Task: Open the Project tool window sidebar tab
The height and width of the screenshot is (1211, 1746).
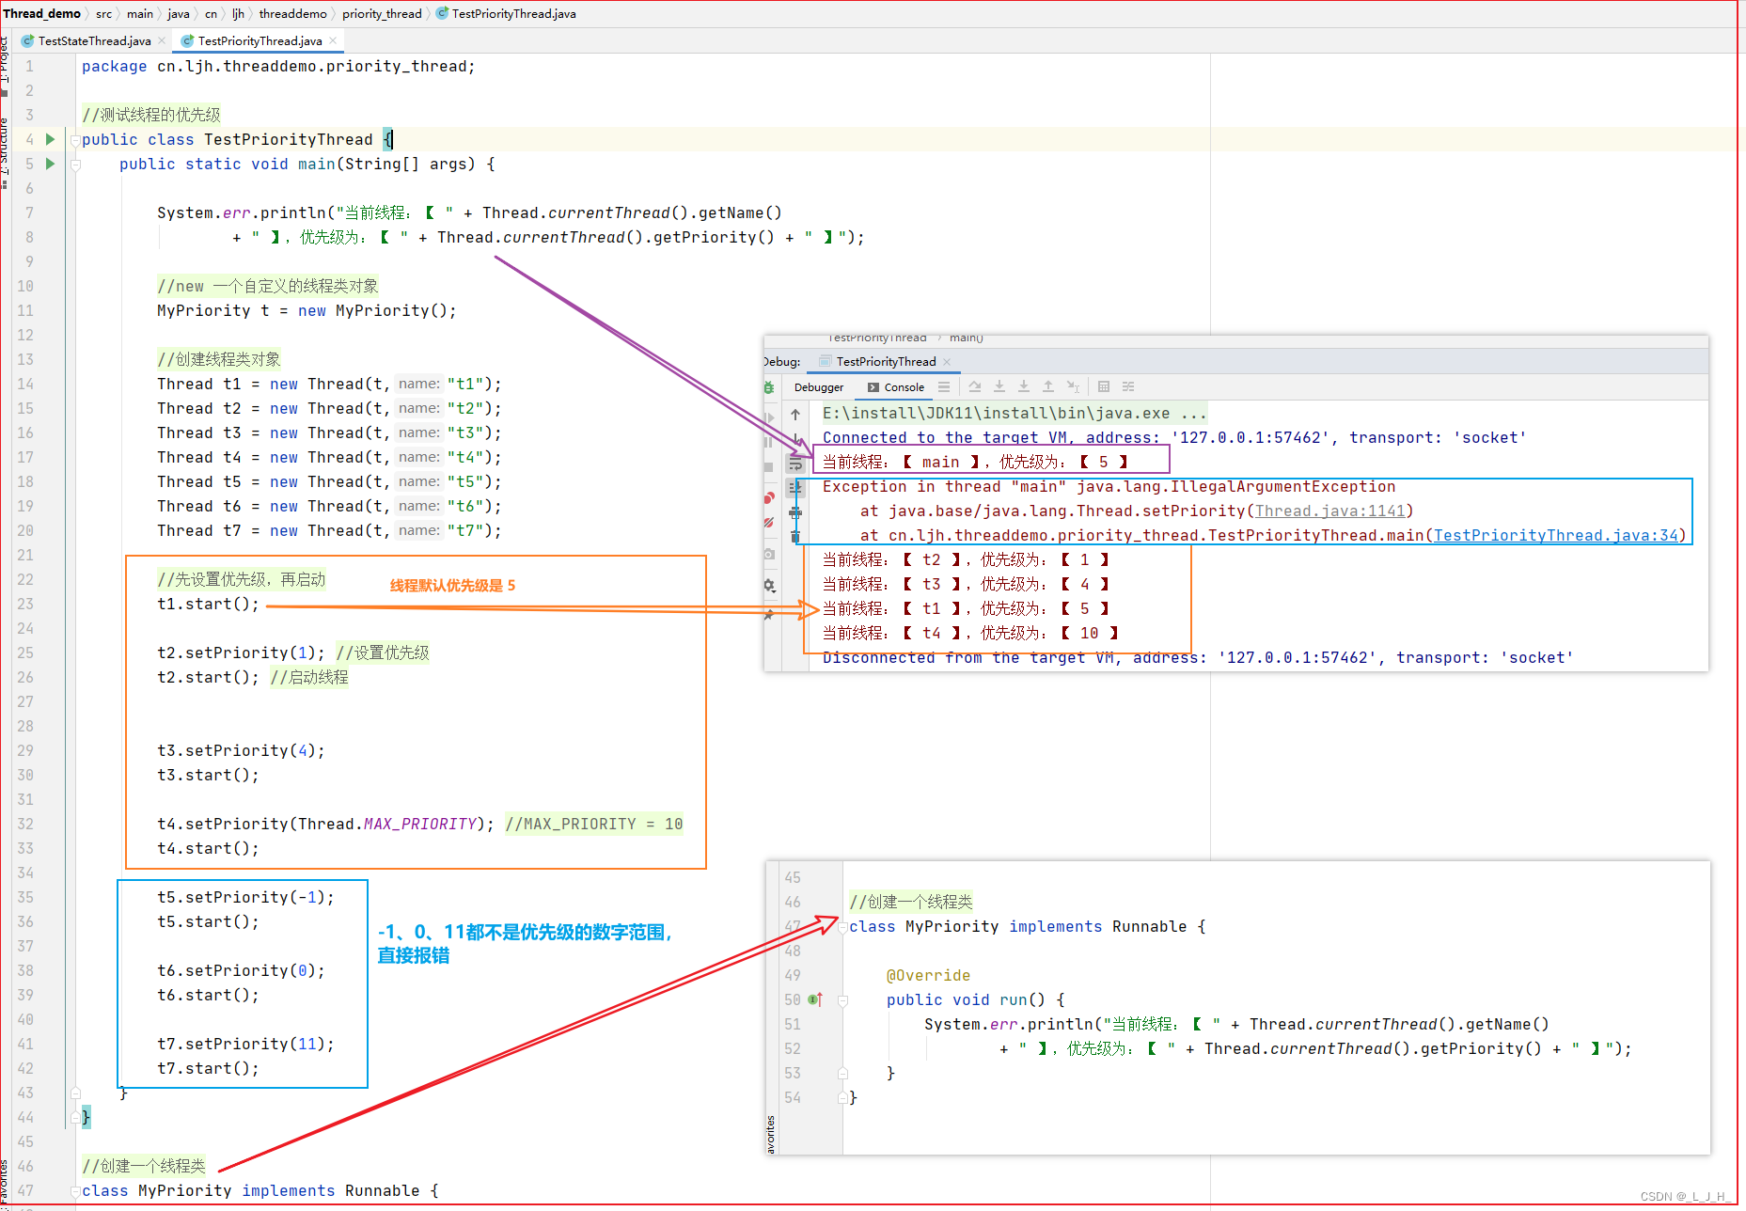Action: (x=4, y=64)
